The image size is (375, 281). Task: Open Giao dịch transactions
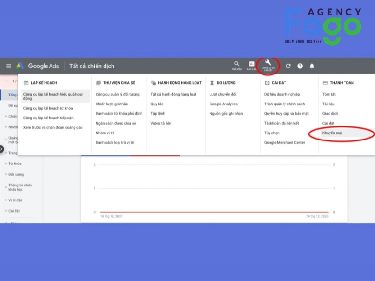[330, 113]
